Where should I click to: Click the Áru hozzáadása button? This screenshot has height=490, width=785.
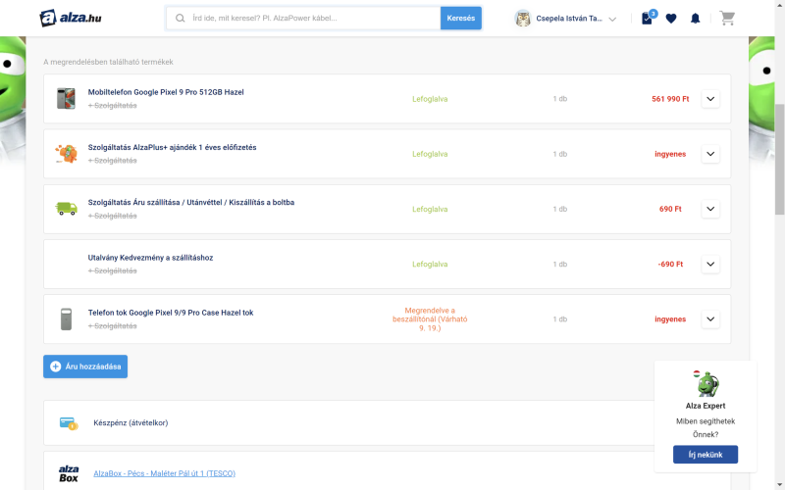tap(85, 367)
